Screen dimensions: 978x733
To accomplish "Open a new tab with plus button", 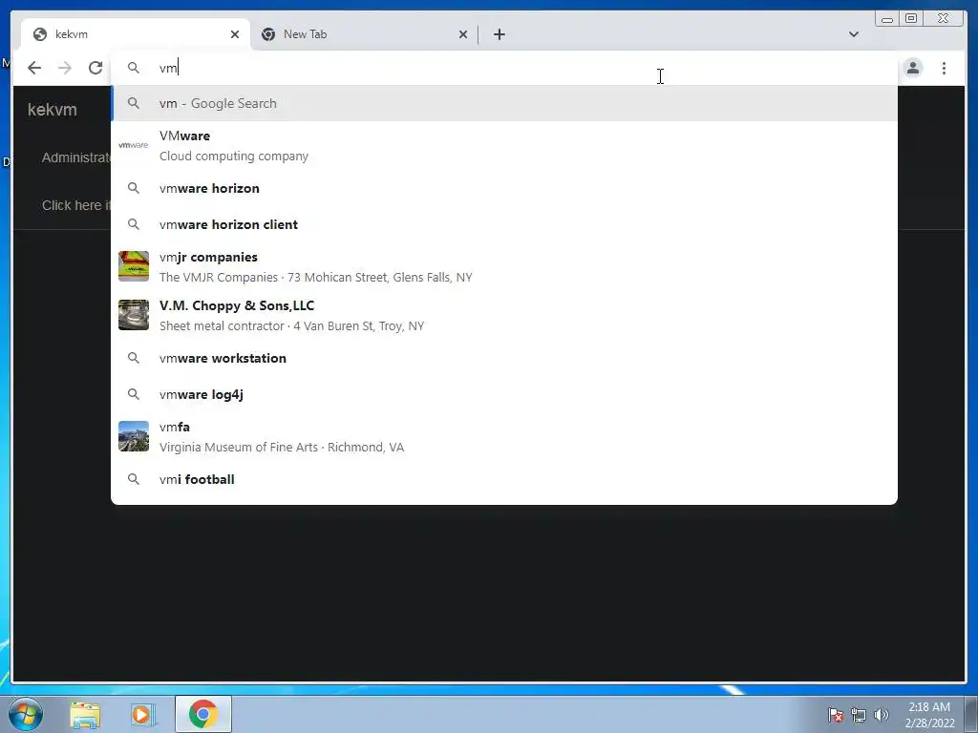I will click(x=499, y=34).
